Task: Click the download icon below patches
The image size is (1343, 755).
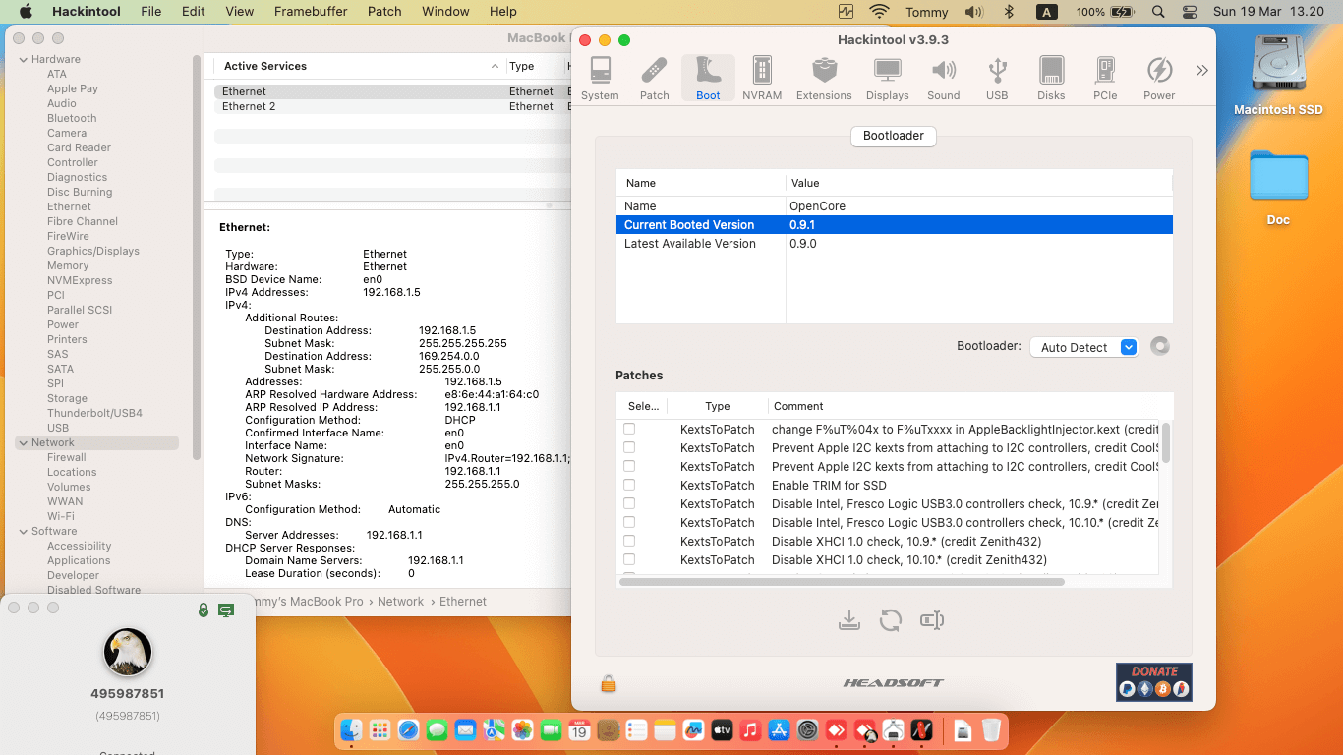Action: pos(849,620)
